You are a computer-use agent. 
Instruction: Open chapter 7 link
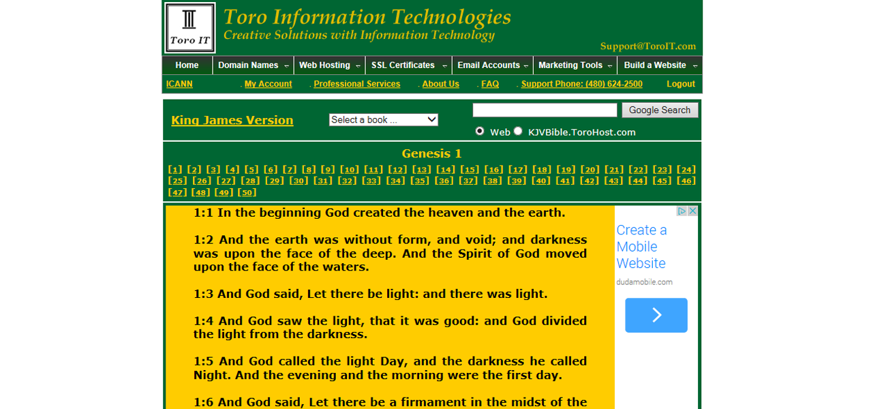point(290,170)
